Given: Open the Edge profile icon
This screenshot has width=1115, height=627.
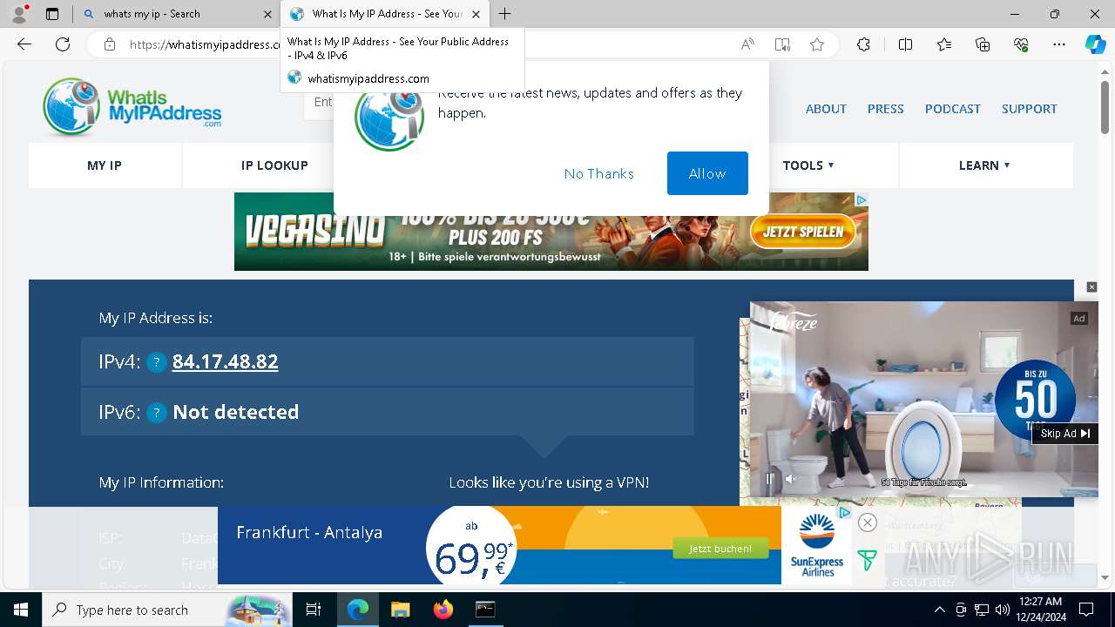Looking at the screenshot, I should (x=18, y=14).
